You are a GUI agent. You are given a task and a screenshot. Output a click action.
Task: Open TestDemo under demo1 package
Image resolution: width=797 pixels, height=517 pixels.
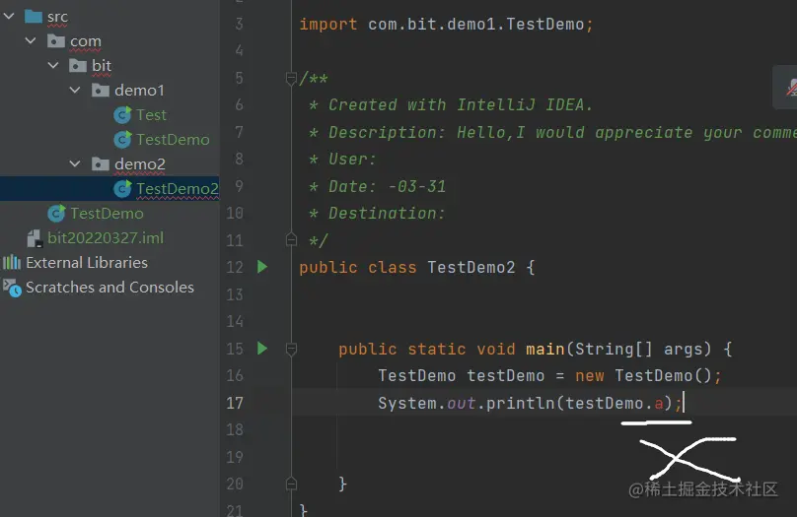(173, 140)
